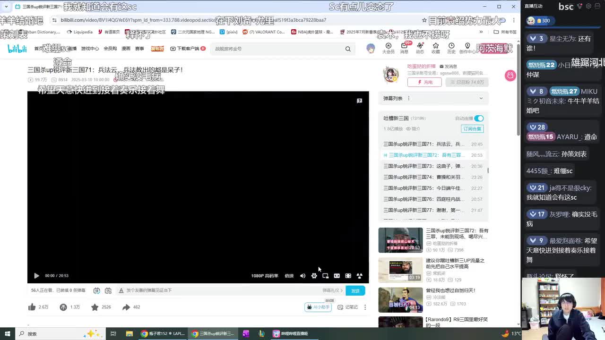Click the video feedback icon at player top-right
Image resolution: width=605 pixels, height=340 pixels.
tap(359, 101)
